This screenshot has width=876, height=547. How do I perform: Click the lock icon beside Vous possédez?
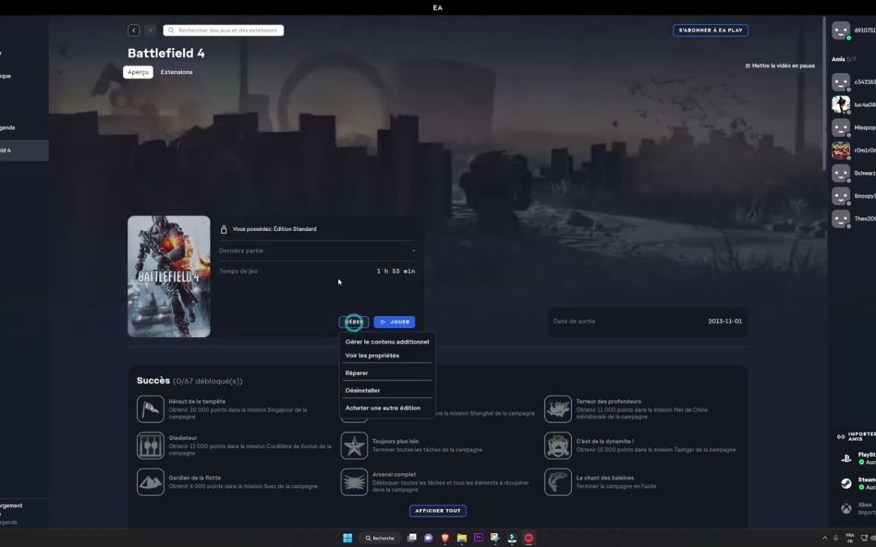pyautogui.click(x=224, y=229)
